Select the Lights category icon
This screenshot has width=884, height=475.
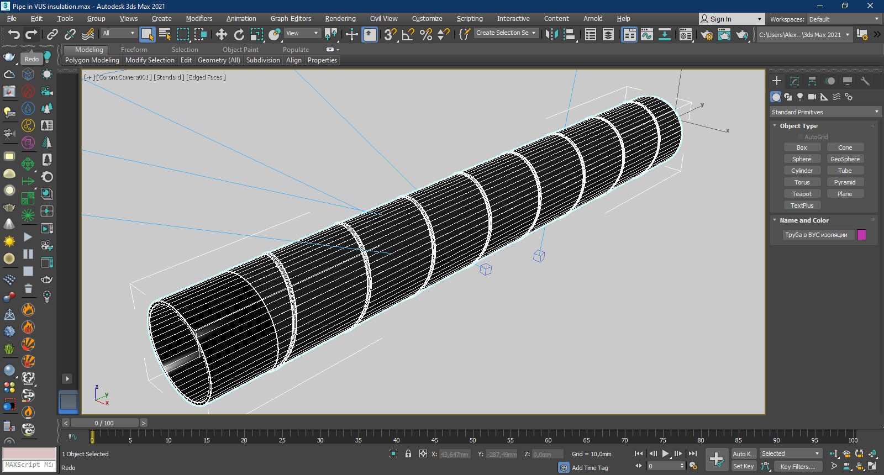pos(799,97)
